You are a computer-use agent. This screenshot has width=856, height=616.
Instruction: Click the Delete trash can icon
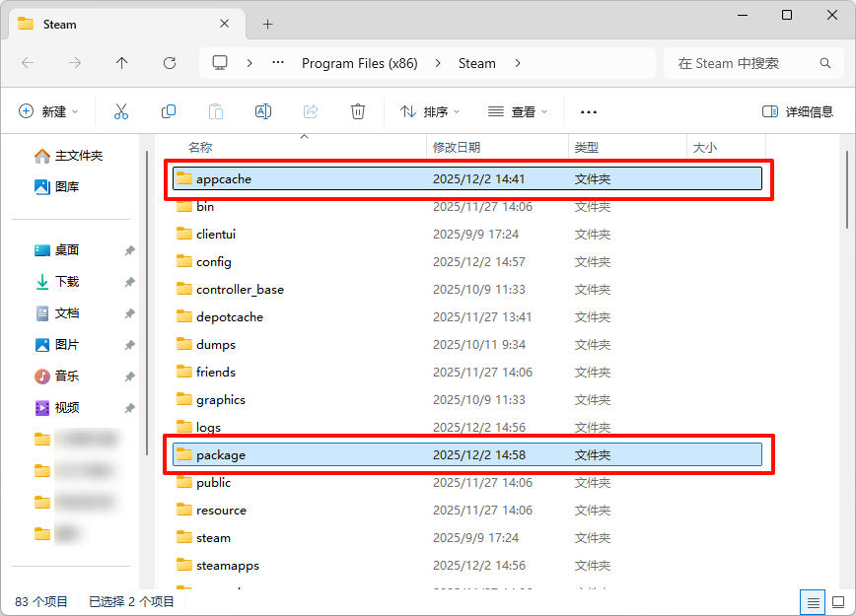[358, 111]
